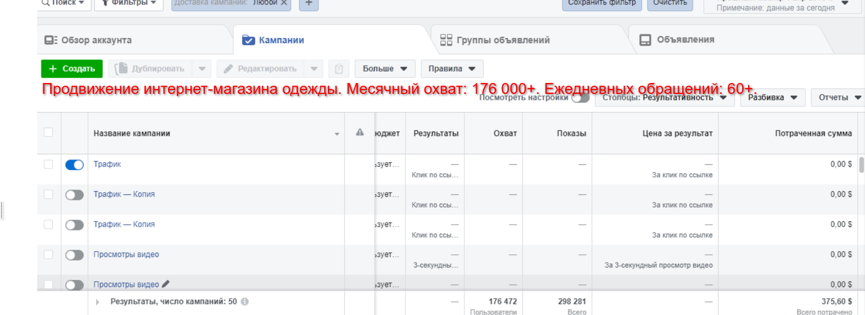The width and height of the screenshot is (865, 315).
Task: Open Столбцы: Результативность dropdown
Action: tap(664, 98)
